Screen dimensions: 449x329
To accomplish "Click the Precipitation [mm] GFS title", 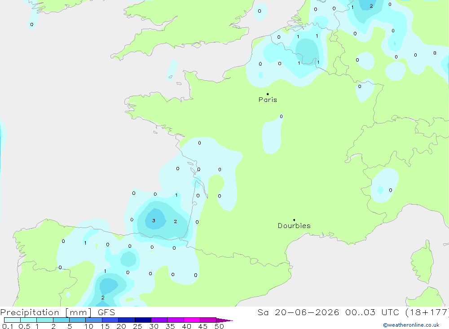I will coord(57,312).
